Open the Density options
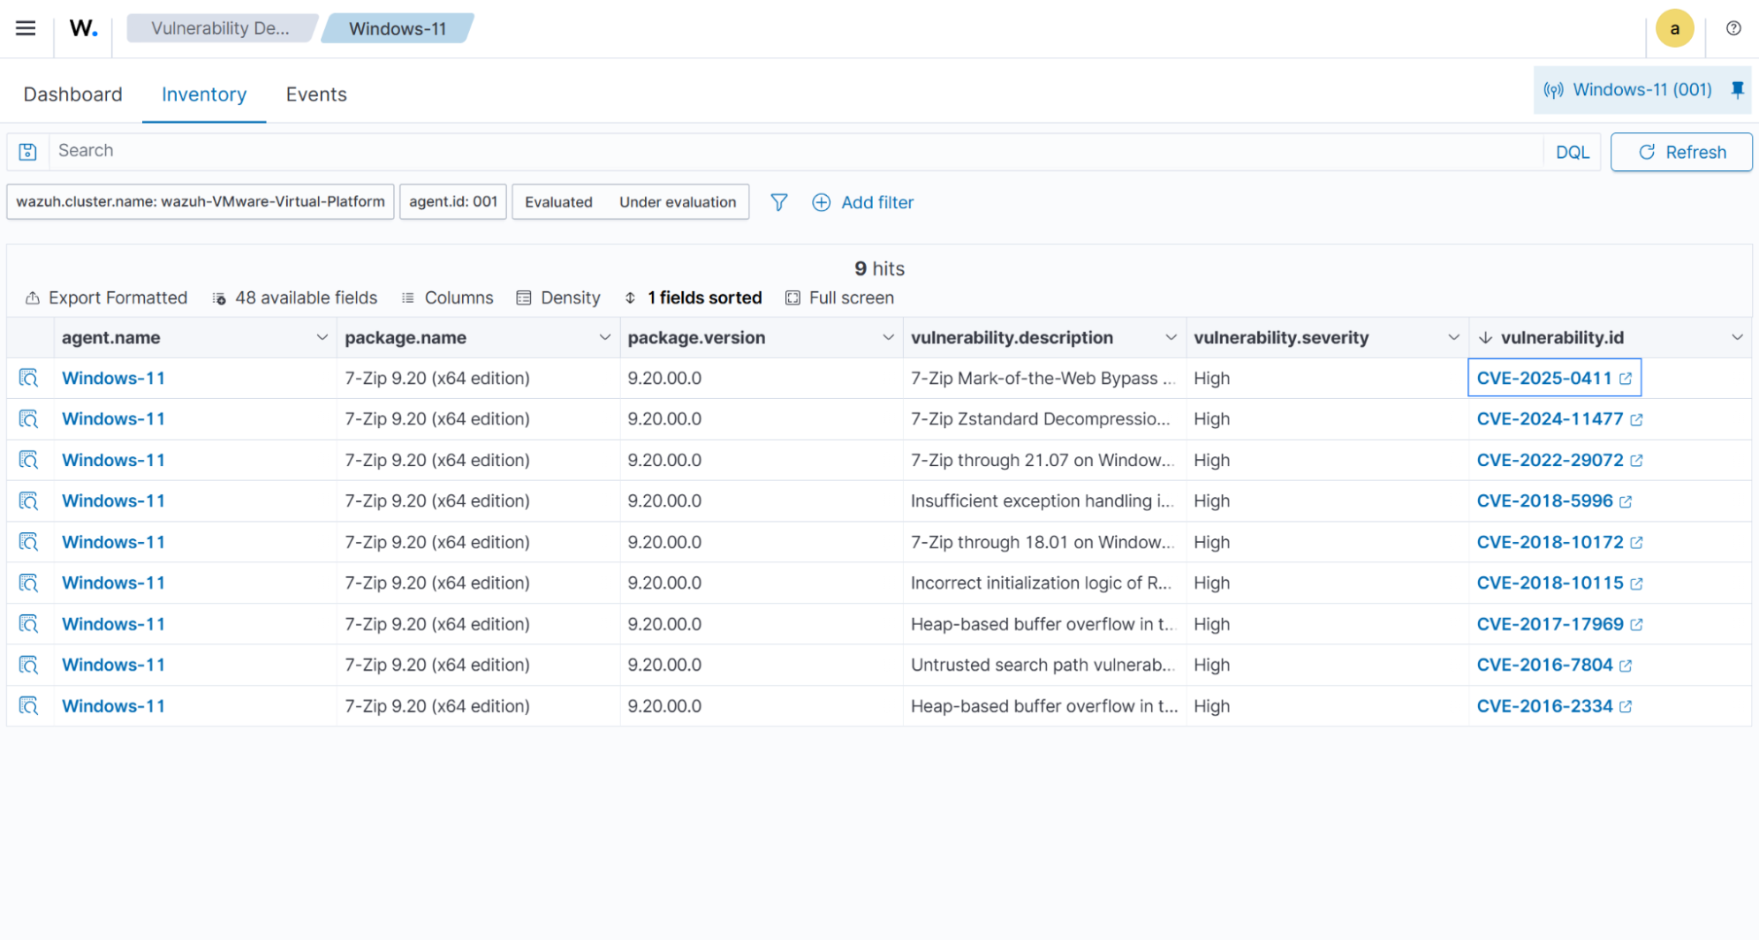Screen dimensions: 1759x940 point(558,298)
